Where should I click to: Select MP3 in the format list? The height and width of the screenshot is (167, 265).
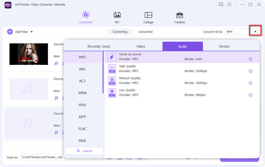point(82,57)
